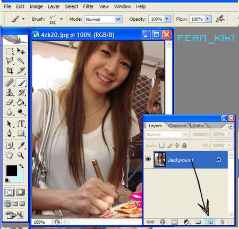Select the Eyedropper tool
This screenshot has height=229, width=239.
pyautogui.click(x=21, y=145)
